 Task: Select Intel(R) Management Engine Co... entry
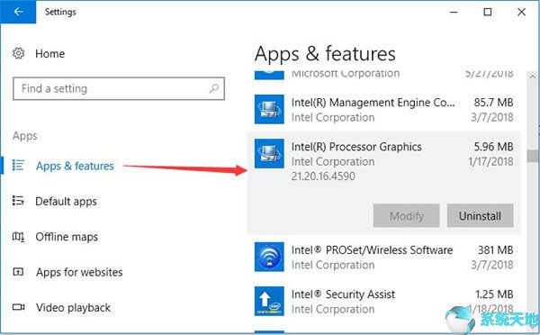(384, 110)
